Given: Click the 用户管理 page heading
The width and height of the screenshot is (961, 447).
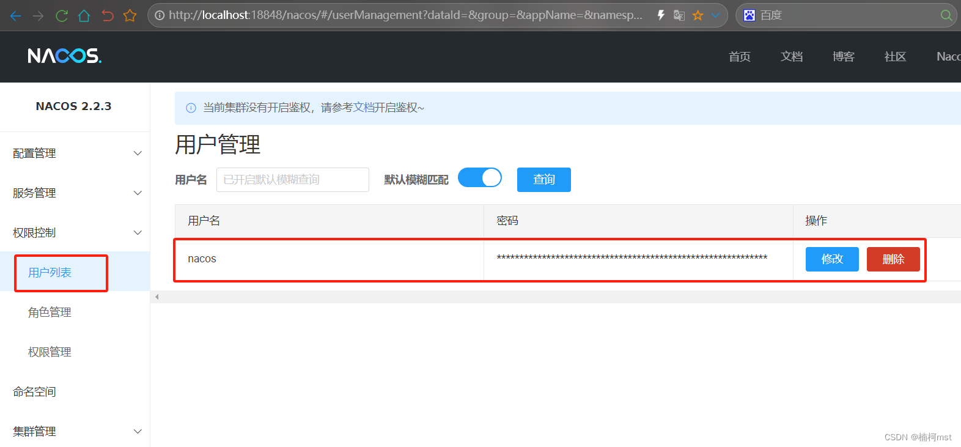Looking at the screenshot, I should (x=218, y=145).
